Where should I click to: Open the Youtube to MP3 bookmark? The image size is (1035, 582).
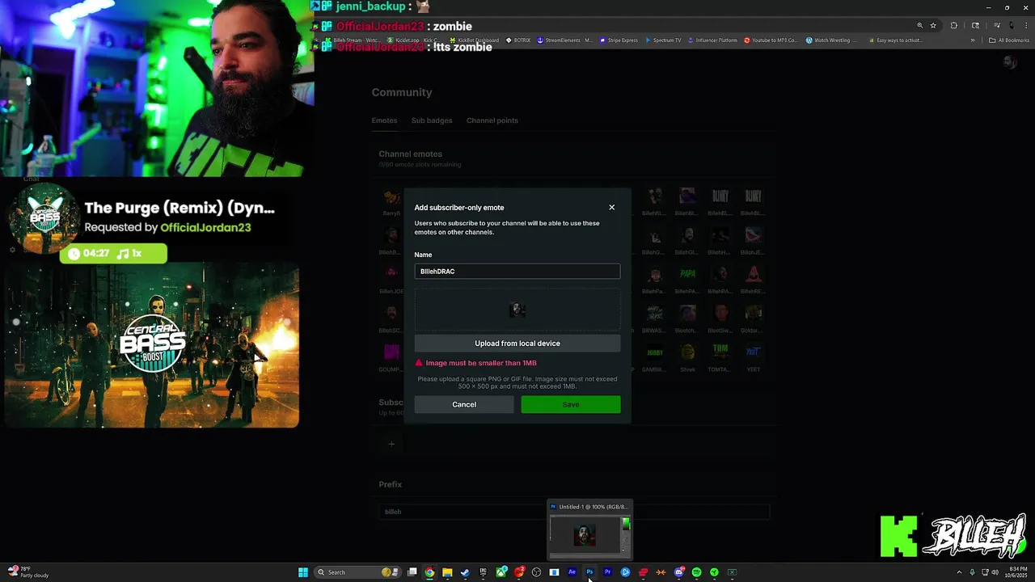point(771,40)
